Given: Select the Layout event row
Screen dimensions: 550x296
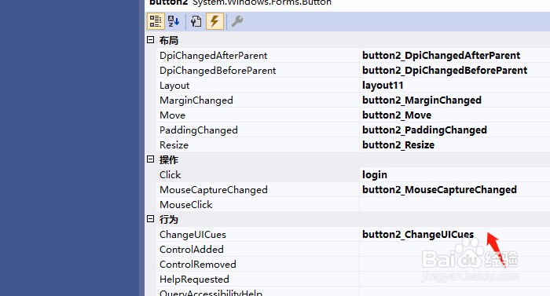Looking at the screenshot, I should [354, 86].
